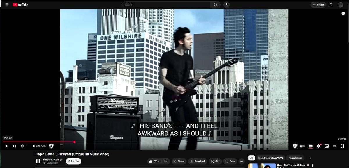
Task: Select the All filter chip
Action: (x=252, y=158)
